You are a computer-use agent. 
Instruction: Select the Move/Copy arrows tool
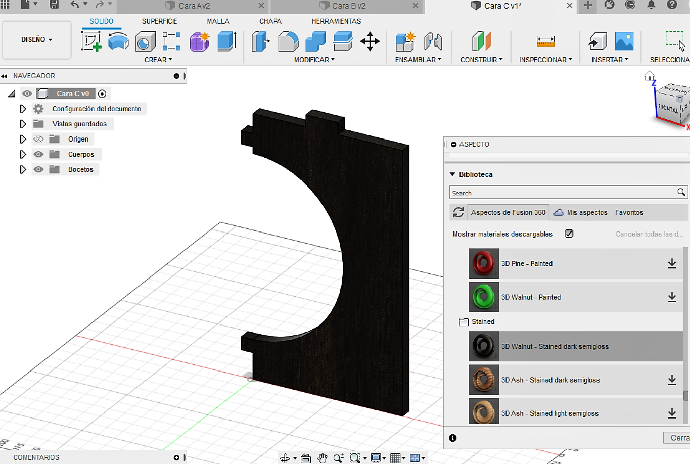[x=370, y=41]
